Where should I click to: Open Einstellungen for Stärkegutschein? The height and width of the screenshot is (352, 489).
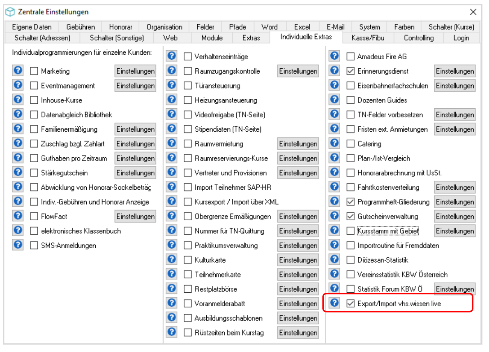click(135, 173)
